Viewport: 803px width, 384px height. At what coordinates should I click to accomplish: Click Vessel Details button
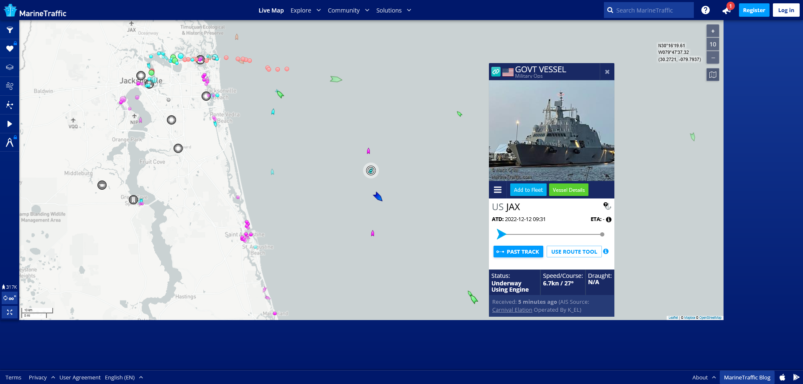click(568, 190)
